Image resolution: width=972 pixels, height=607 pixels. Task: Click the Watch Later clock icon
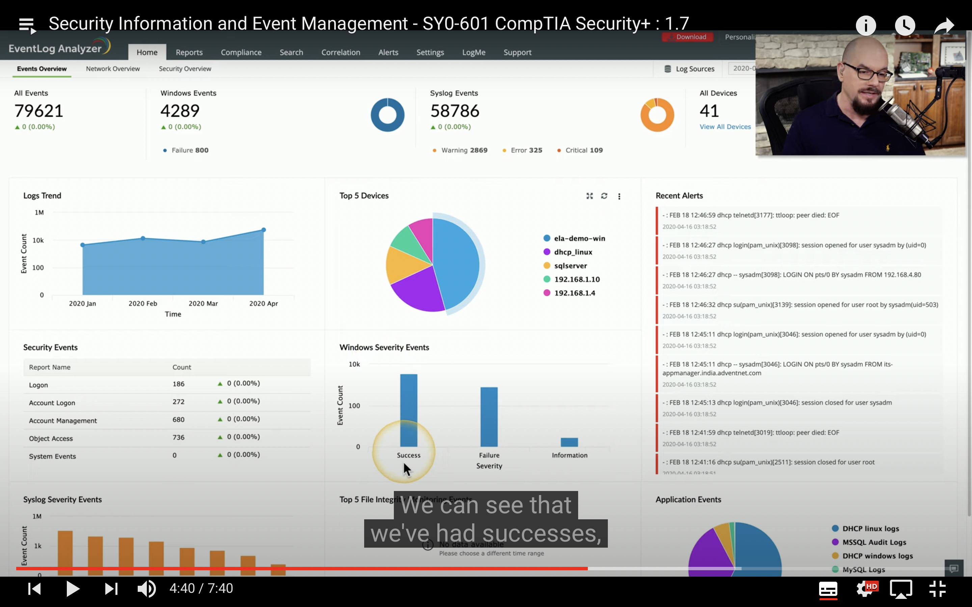(905, 26)
